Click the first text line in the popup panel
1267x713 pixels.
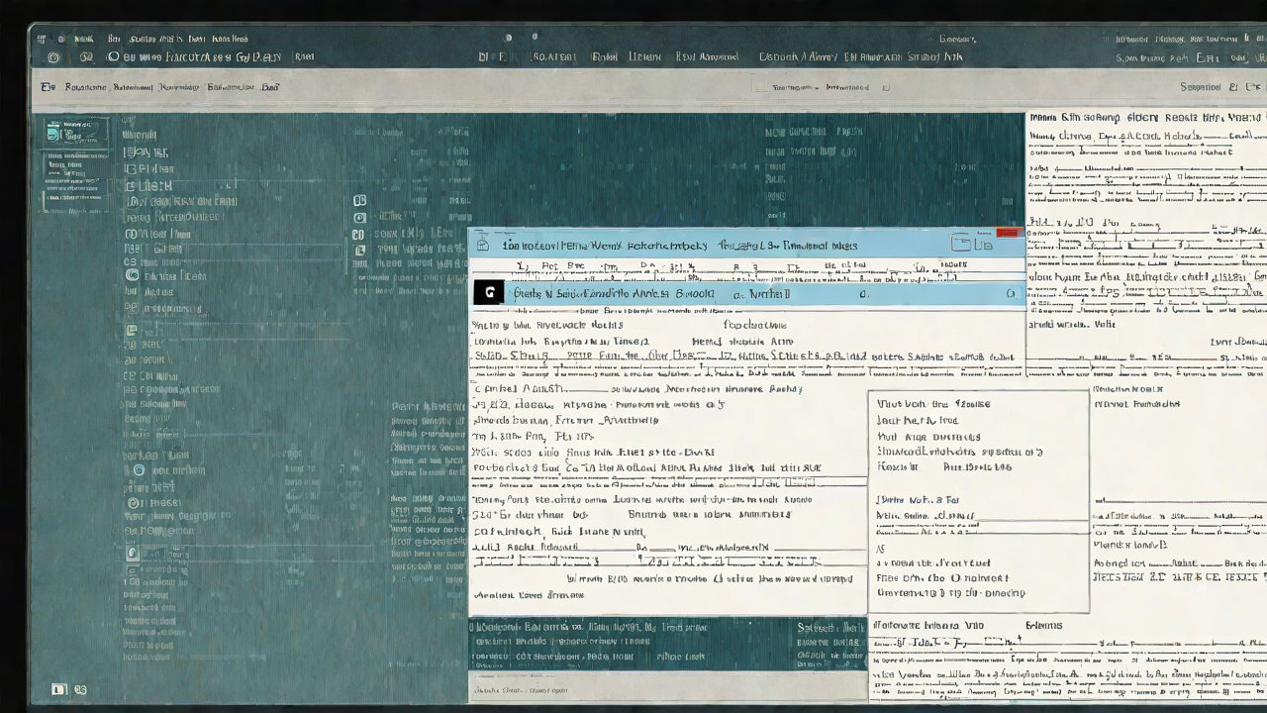click(x=932, y=404)
